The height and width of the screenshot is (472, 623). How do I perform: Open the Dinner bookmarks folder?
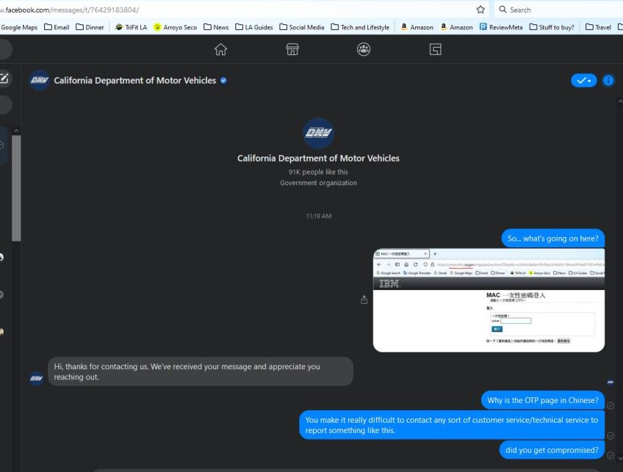pyautogui.click(x=89, y=27)
